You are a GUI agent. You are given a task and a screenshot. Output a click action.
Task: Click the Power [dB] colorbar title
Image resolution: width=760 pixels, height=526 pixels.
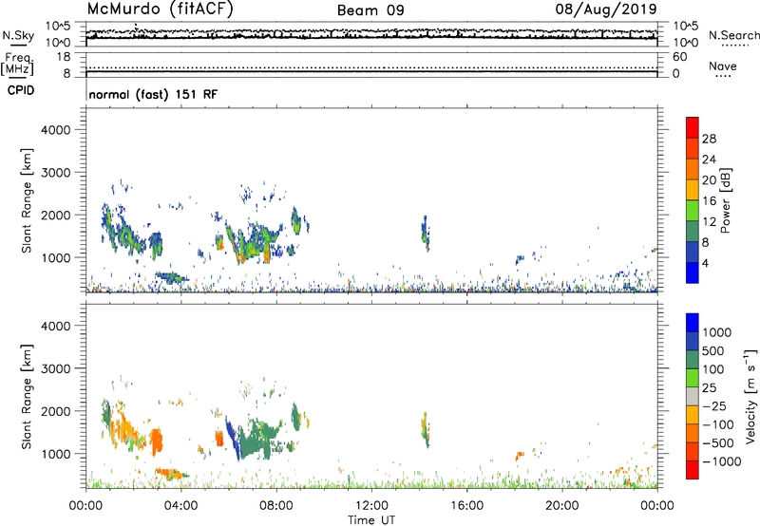pyautogui.click(x=726, y=200)
